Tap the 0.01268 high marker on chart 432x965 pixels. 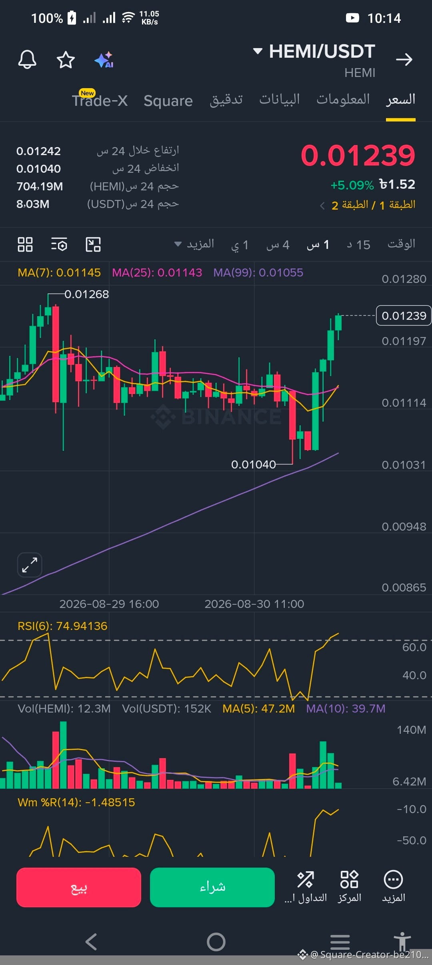(87, 294)
